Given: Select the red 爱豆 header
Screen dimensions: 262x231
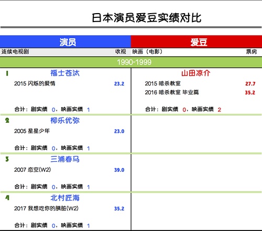Looking at the screenshot, I should [196, 42].
